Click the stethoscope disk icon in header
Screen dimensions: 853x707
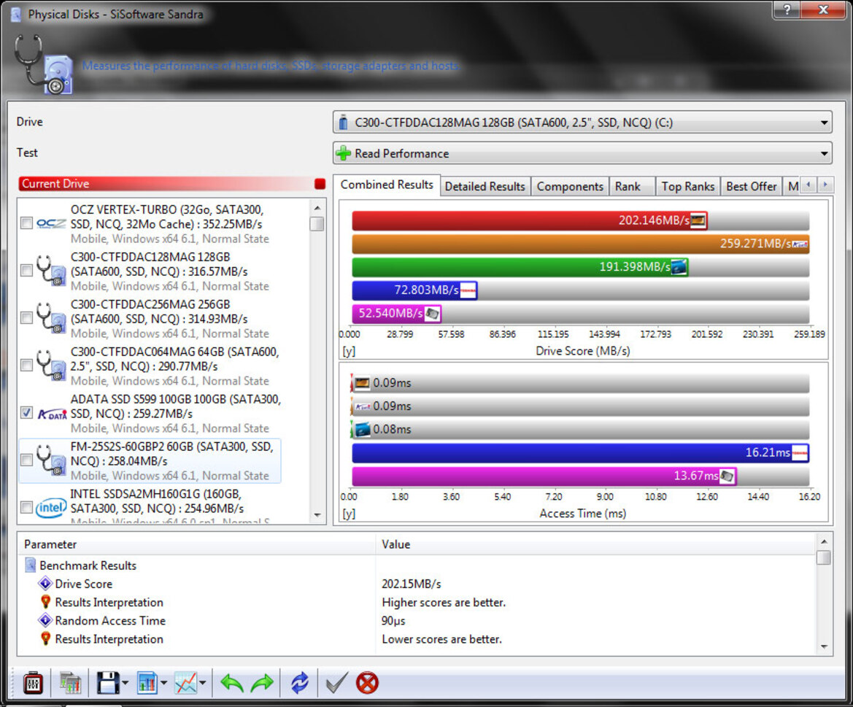tap(44, 64)
